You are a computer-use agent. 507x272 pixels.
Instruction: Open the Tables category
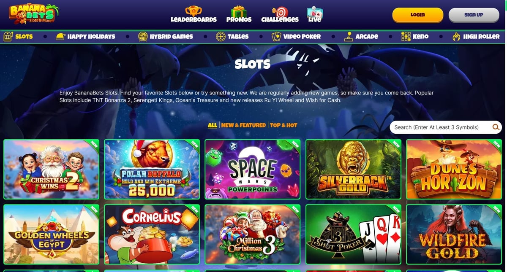(232, 37)
